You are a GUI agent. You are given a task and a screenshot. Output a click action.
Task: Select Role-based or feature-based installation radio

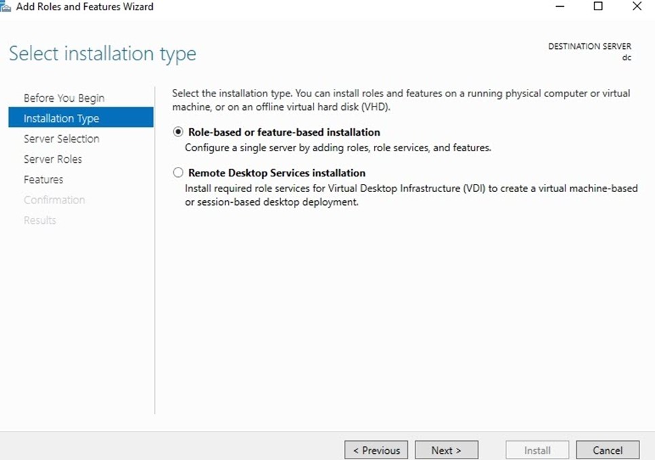pyautogui.click(x=178, y=132)
